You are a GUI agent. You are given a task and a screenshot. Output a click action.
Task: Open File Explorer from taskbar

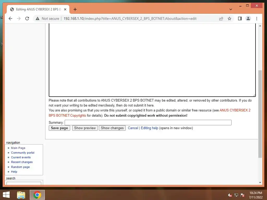[21, 195]
